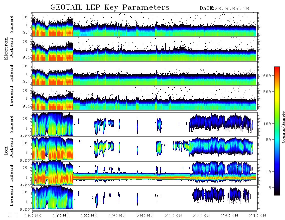Click the Electron "Dawnward" axis label
The width and height of the screenshot is (285, 220).
click(11, 96)
